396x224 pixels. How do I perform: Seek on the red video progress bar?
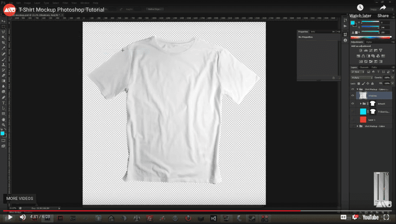coord(198,211)
